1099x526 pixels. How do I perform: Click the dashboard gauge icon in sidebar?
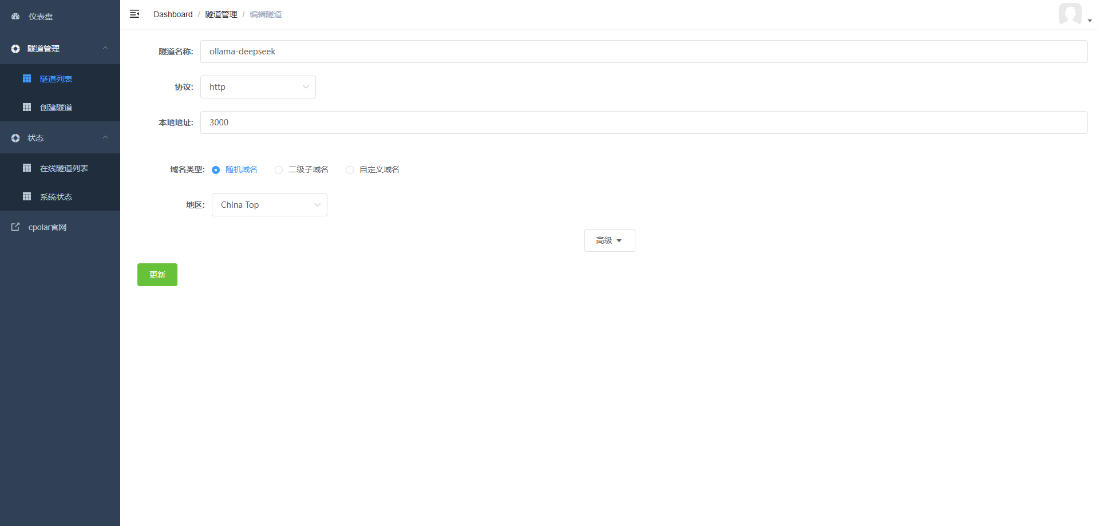click(x=15, y=17)
